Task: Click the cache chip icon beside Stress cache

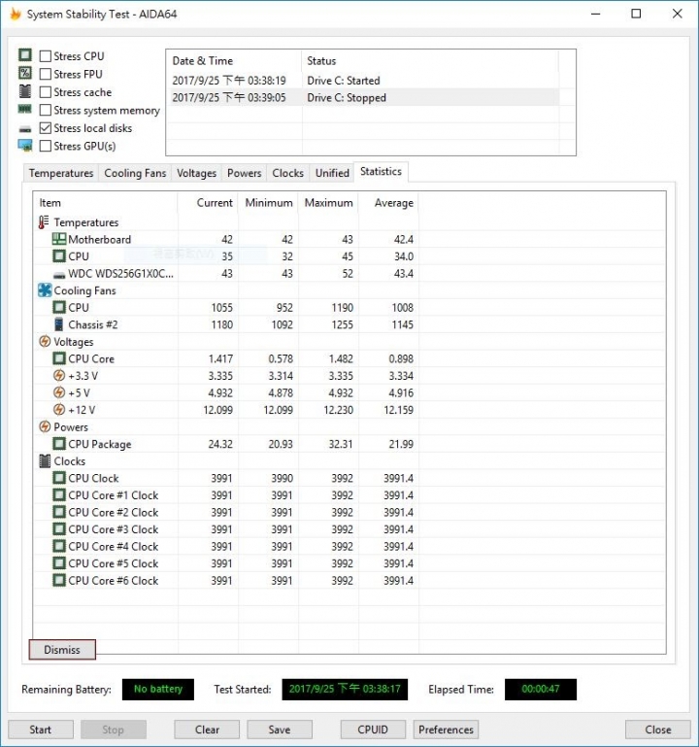Action: click(x=25, y=91)
